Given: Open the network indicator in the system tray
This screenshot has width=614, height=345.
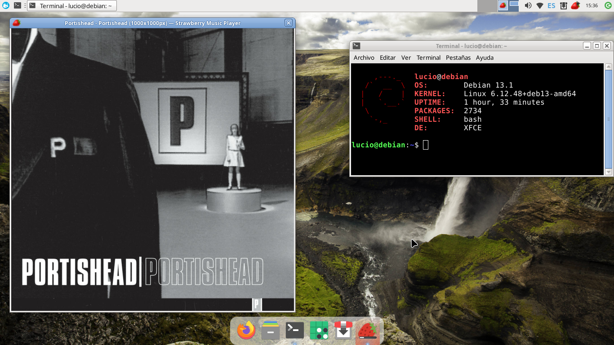Looking at the screenshot, I should pyautogui.click(x=540, y=6).
